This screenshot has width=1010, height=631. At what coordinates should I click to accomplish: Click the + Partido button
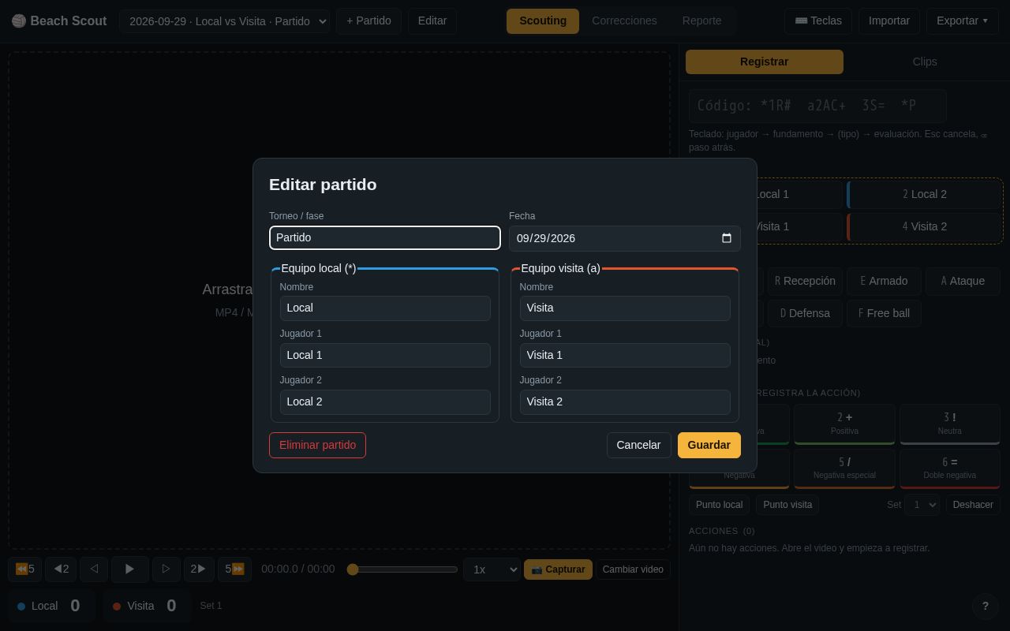pyautogui.click(x=368, y=21)
